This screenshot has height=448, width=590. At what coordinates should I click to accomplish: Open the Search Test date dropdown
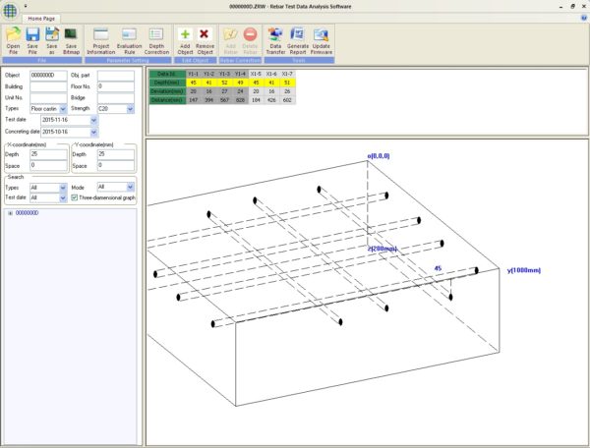[x=63, y=197]
